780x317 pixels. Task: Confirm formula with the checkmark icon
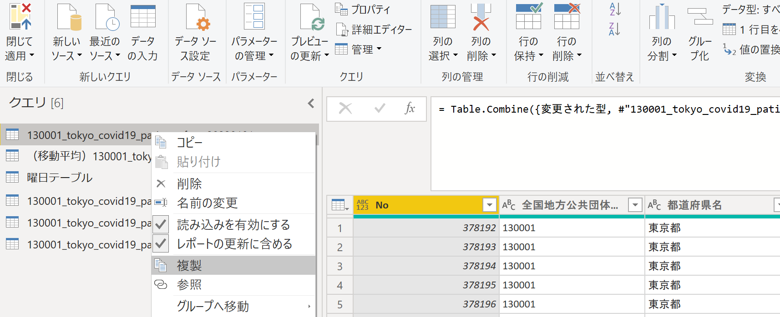(380, 108)
